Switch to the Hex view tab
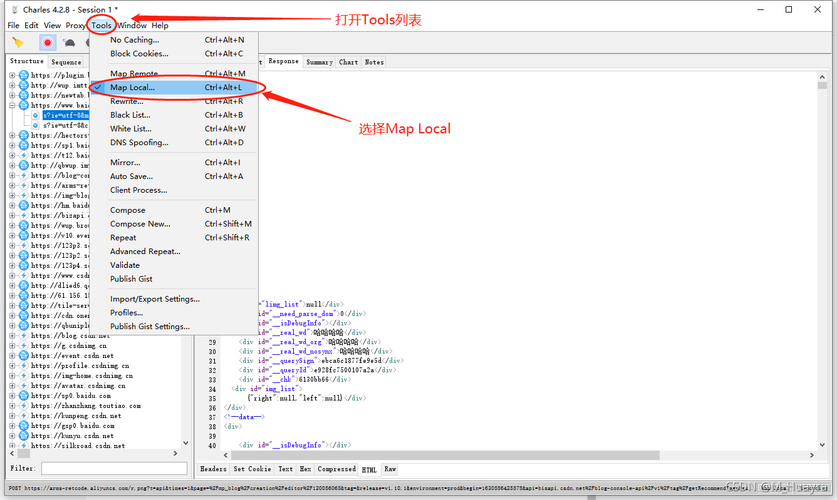This screenshot has height=500, width=837. pyautogui.click(x=305, y=469)
